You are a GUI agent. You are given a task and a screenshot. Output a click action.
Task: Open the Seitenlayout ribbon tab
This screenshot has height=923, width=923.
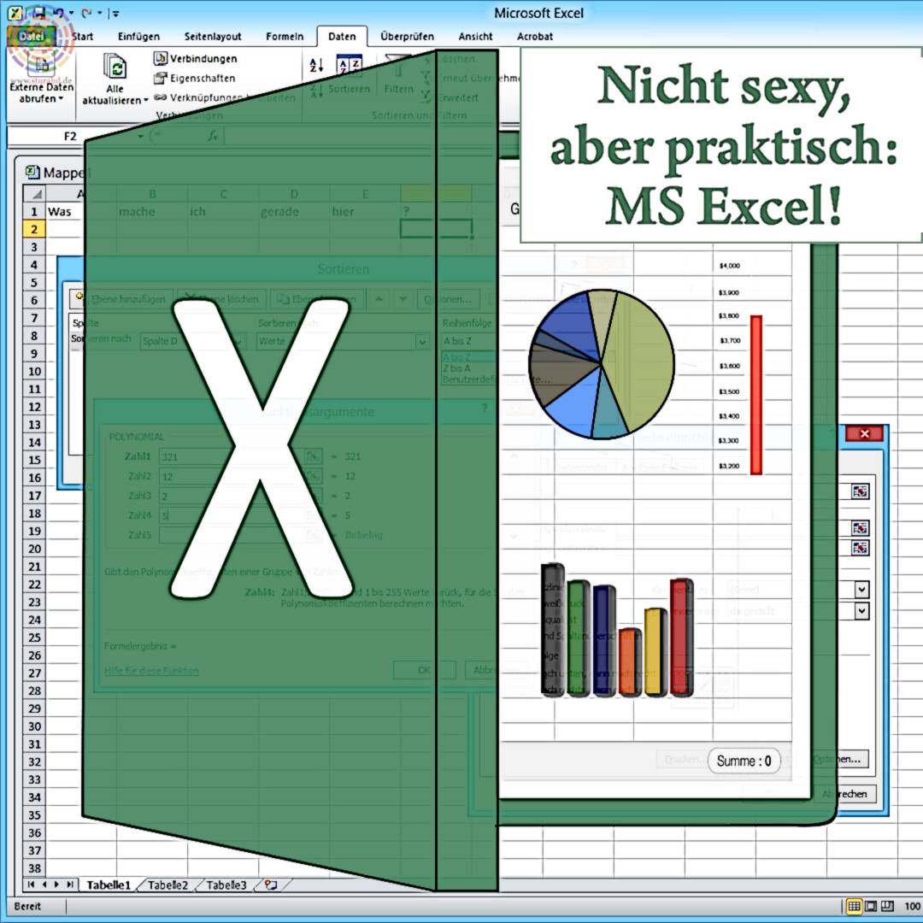(x=213, y=37)
